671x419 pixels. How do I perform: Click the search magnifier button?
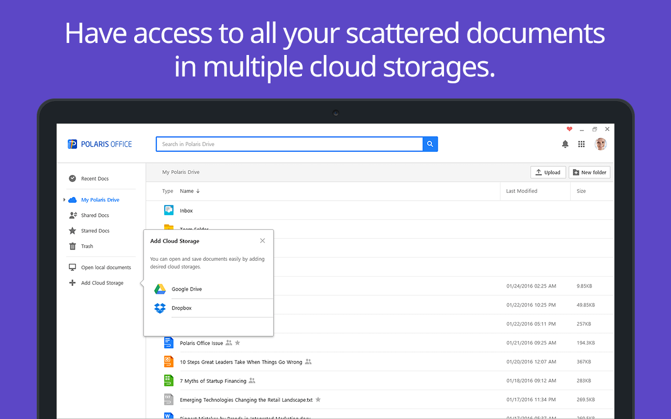pyautogui.click(x=430, y=144)
